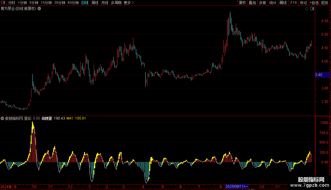Toggle the side panel icon beside 分时
The width and height of the screenshot is (331, 190).
3,3
